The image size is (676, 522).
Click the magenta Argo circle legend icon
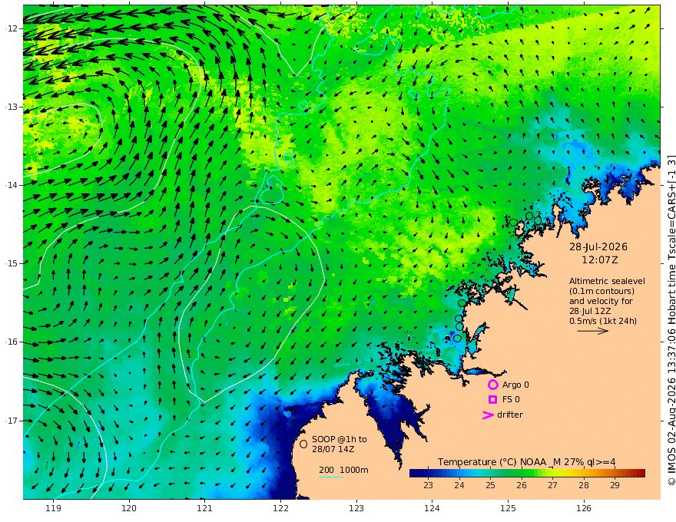point(492,385)
